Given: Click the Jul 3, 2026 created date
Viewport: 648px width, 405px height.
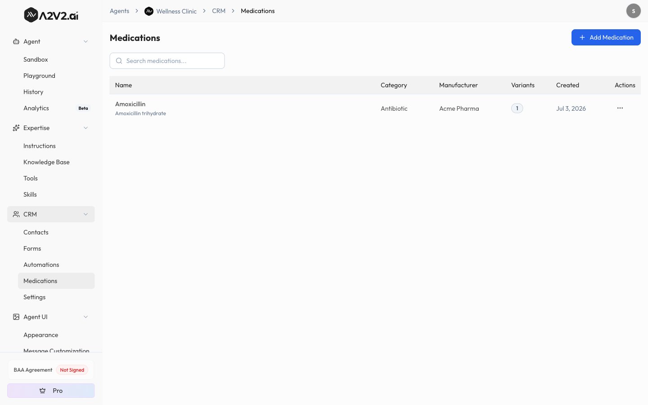Looking at the screenshot, I should pyautogui.click(x=571, y=108).
